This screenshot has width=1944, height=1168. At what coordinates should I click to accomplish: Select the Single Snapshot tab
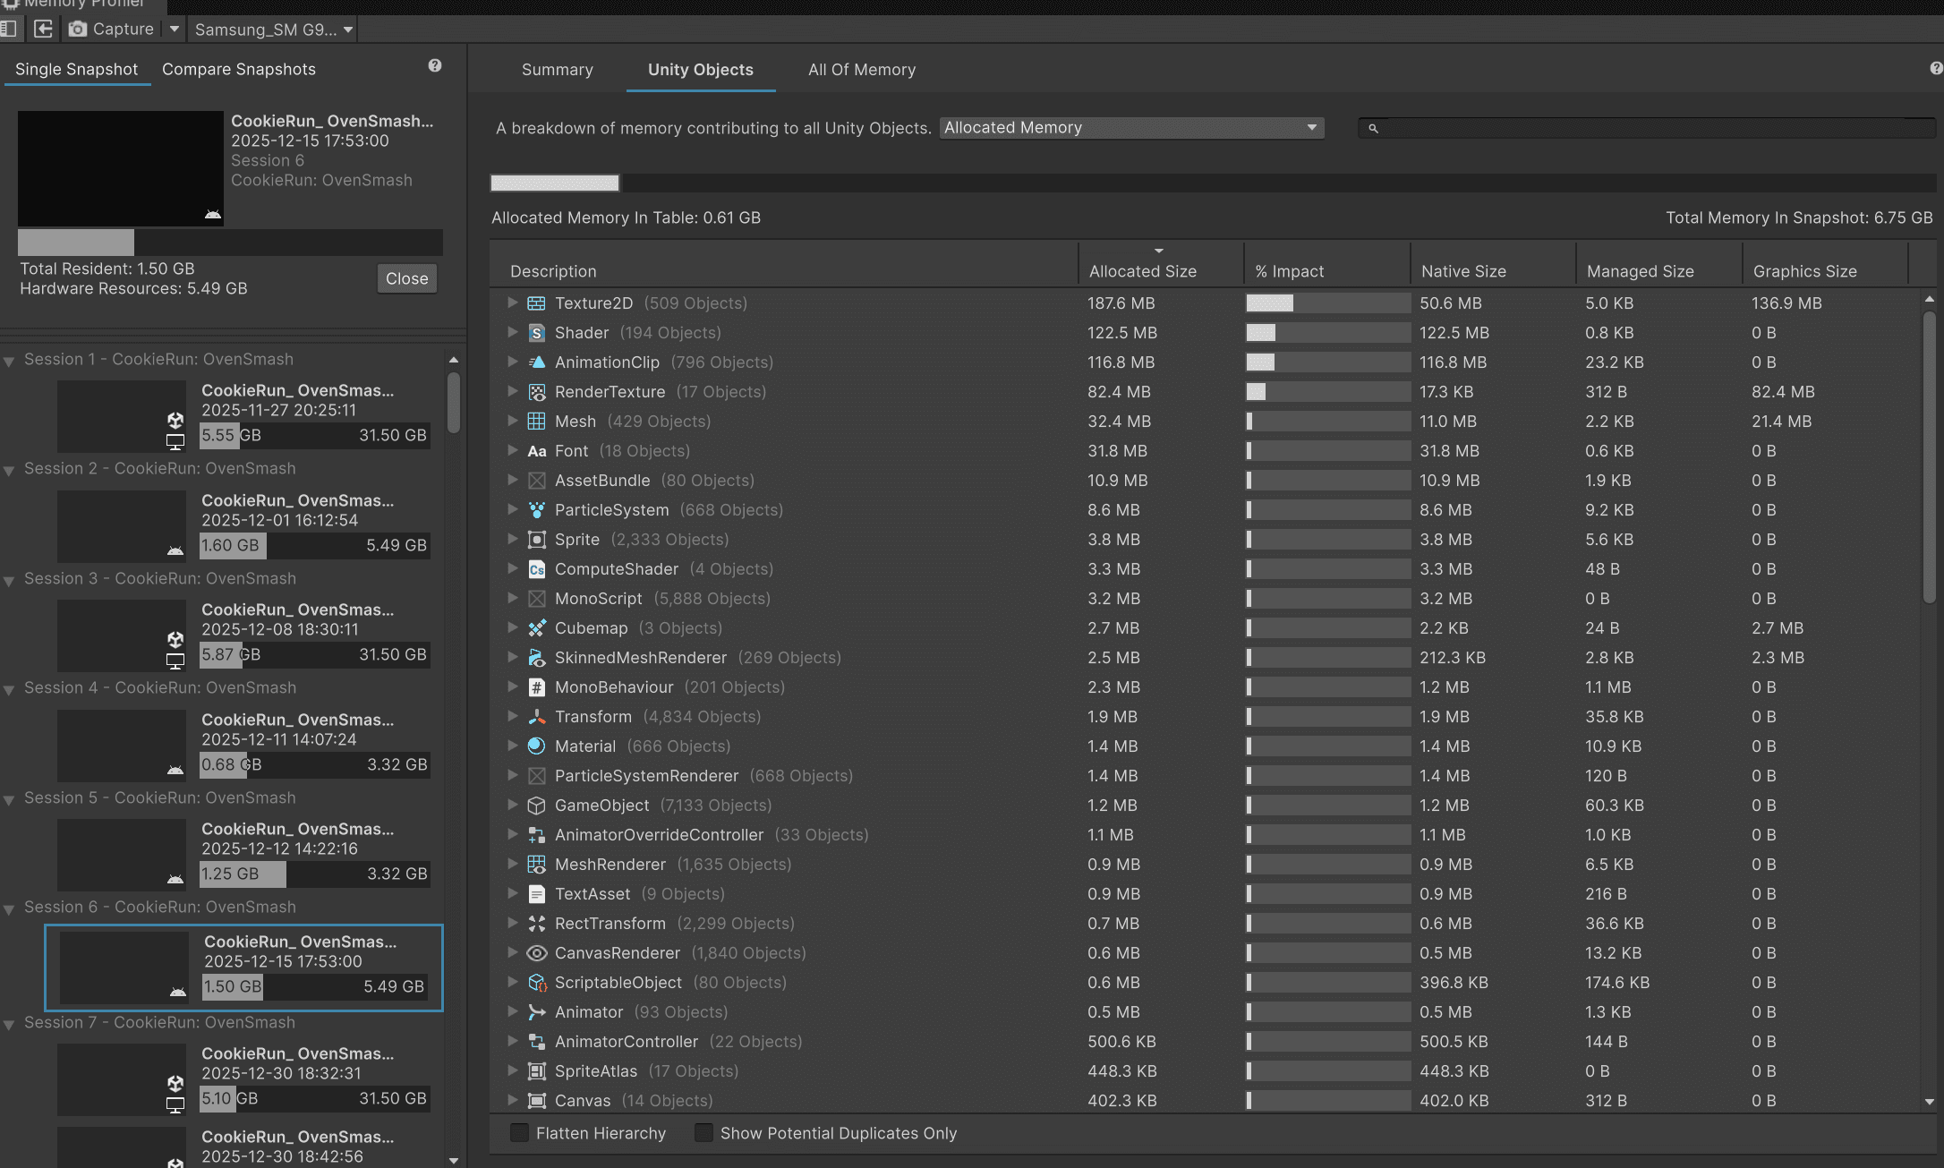76,69
